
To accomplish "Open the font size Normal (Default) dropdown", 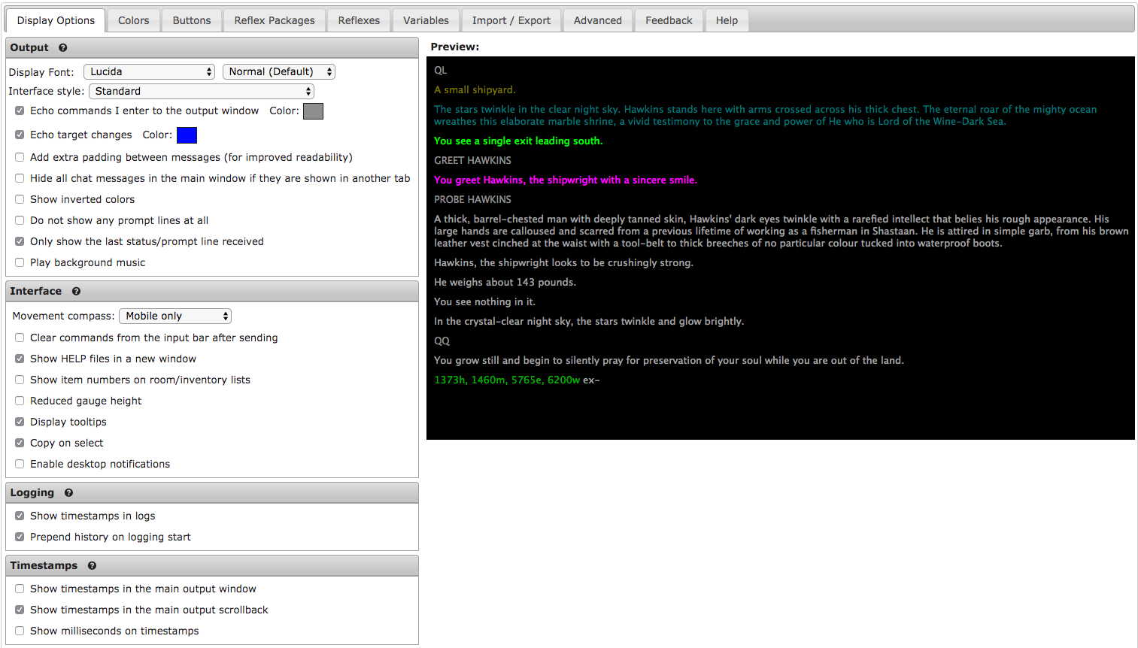I will (x=278, y=72).
